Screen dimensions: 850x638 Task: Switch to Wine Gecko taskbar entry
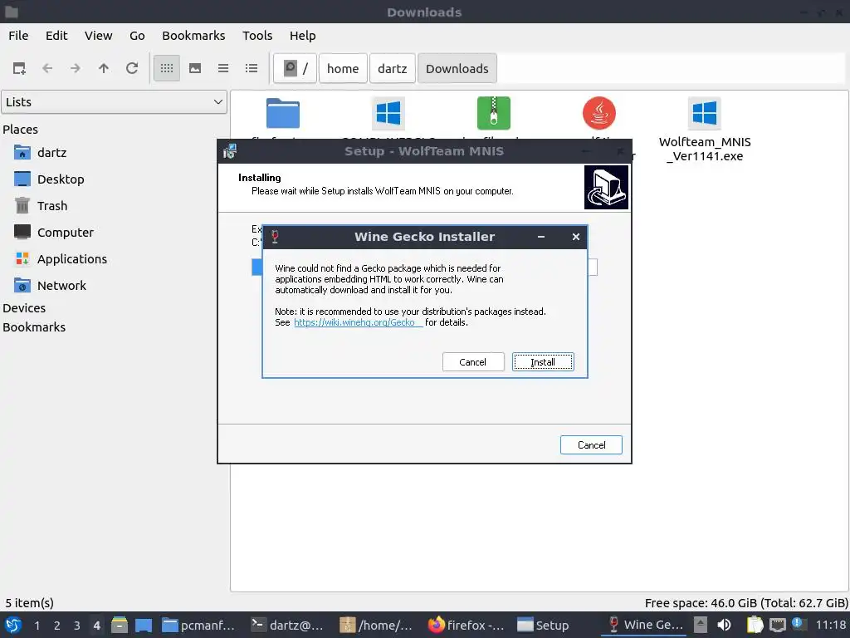644,625
